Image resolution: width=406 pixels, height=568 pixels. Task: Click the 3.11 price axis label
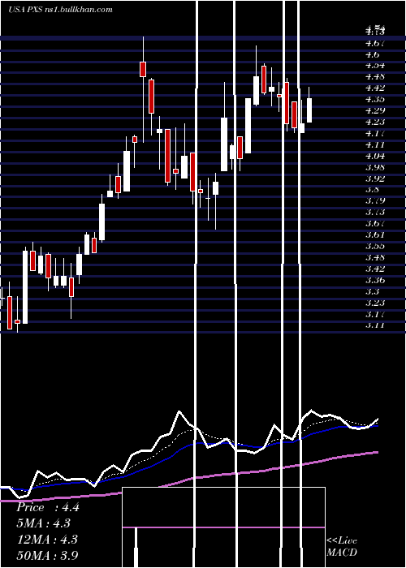tap(375, 325)
